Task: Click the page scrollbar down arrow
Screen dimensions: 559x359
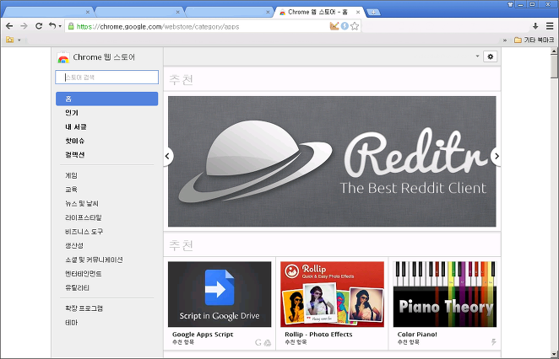Action: click(x=554, y=355)
